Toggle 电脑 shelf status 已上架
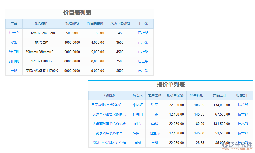255x153 pixels. point(143,71)
